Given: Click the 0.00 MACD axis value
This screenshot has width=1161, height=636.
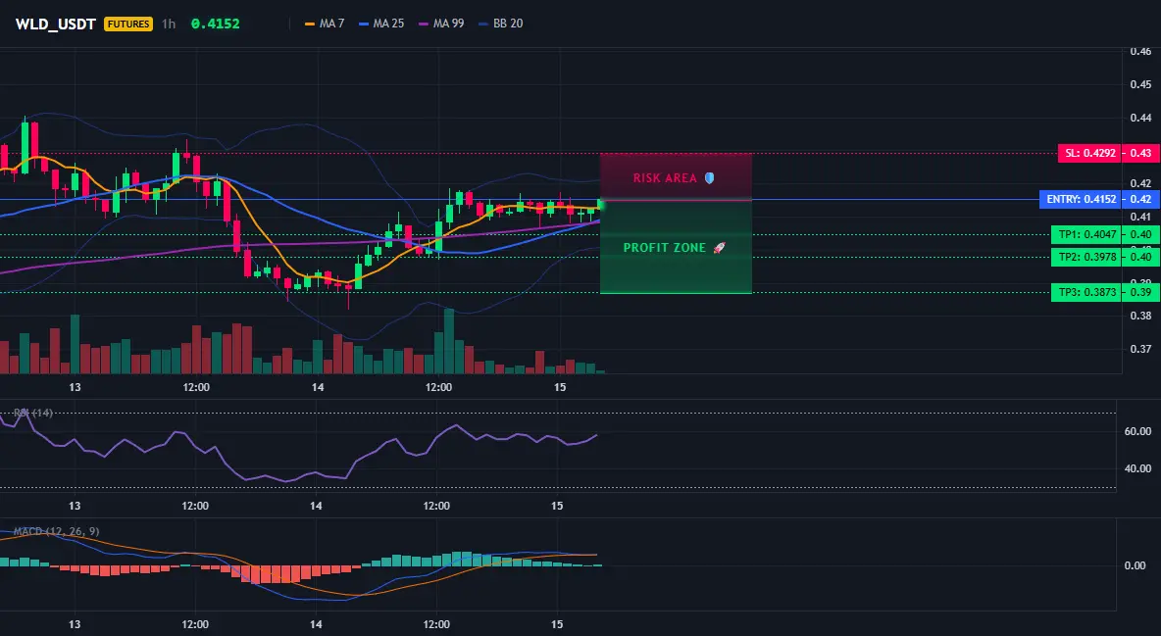Looking at the screenshot, I should coord(1136,565).
